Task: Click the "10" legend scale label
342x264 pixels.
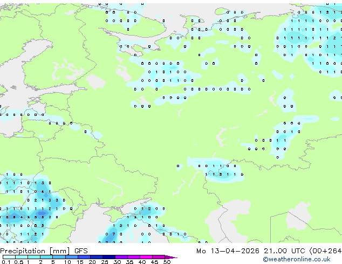Action: (x=67, y=262)
